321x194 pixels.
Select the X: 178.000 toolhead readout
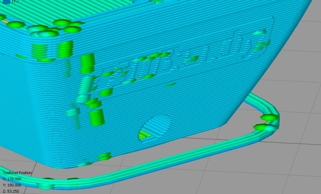(x=12, y=179)
